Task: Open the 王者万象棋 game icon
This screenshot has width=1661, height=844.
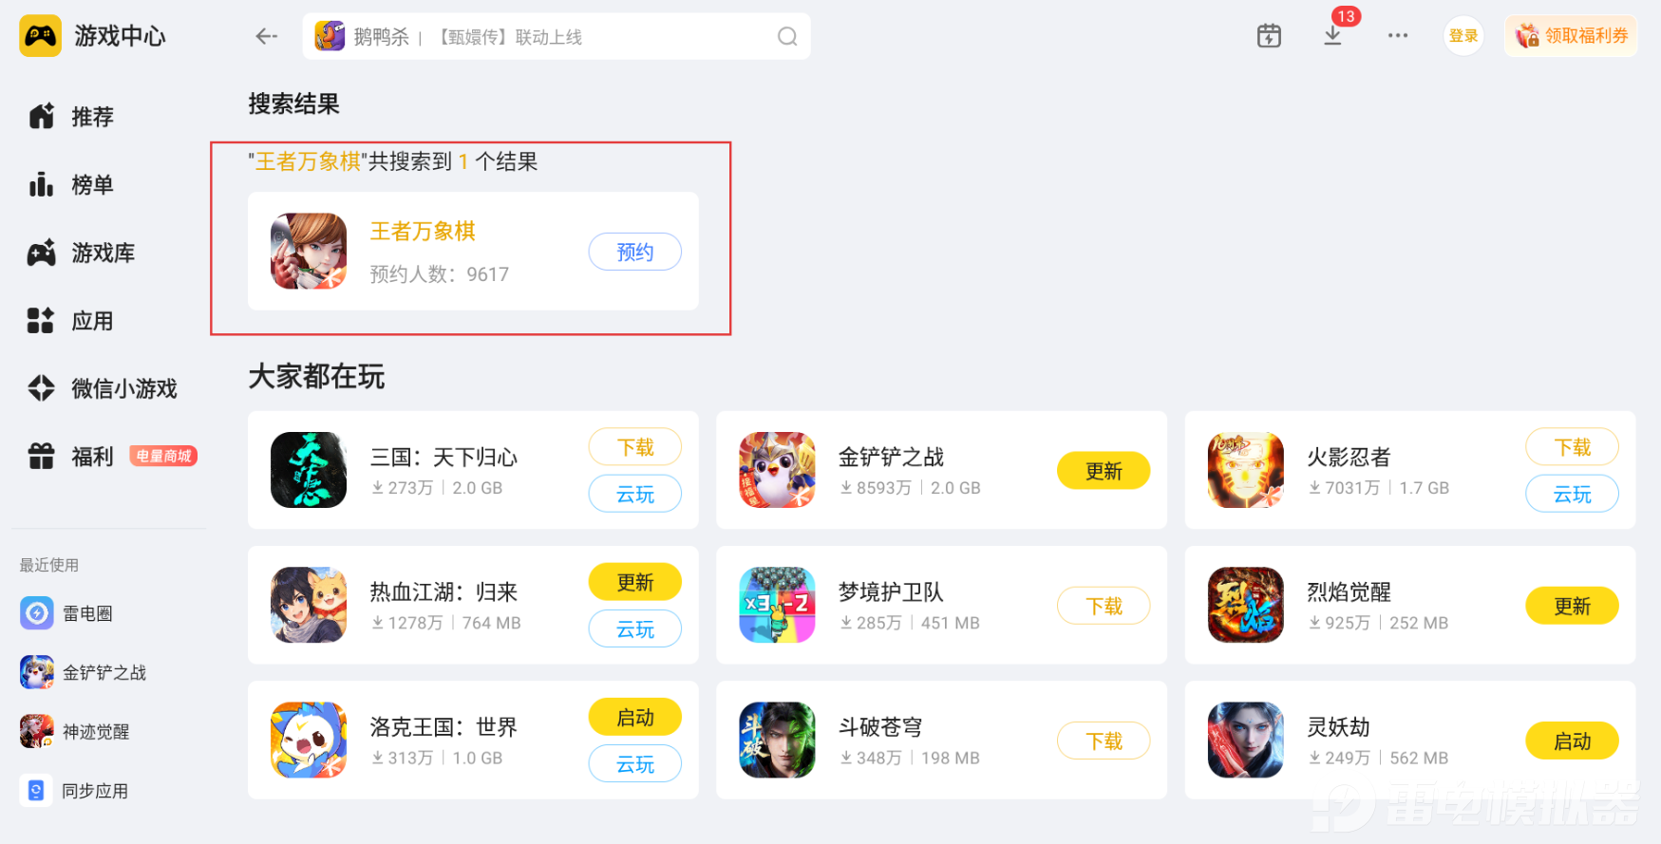Action: coord(309,252)
